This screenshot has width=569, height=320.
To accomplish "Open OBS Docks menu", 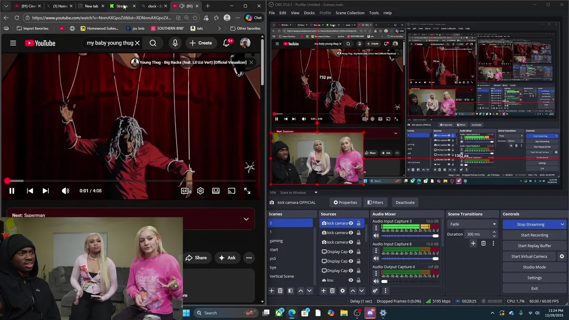I will pos(309,13).
